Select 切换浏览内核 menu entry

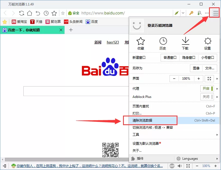pyautogui.click(x=174, y=128)
